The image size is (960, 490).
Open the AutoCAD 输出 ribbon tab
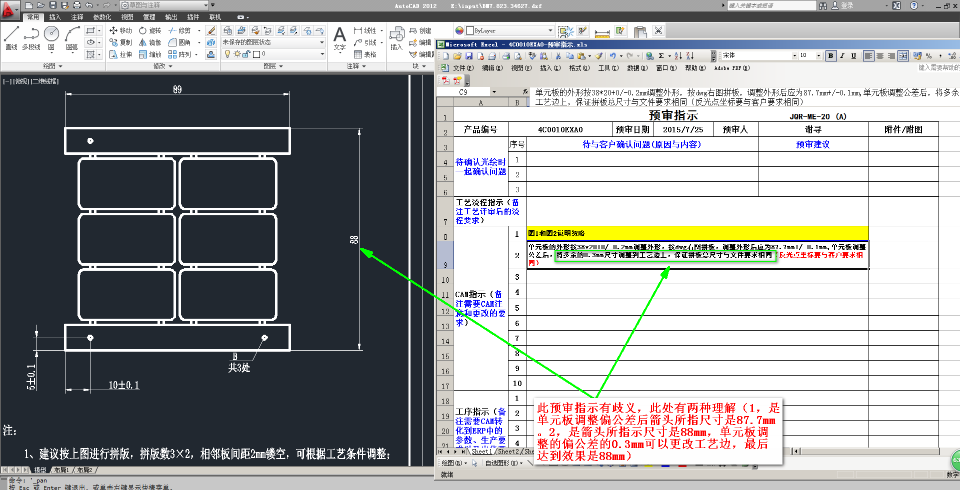click(x=171, y=17)
